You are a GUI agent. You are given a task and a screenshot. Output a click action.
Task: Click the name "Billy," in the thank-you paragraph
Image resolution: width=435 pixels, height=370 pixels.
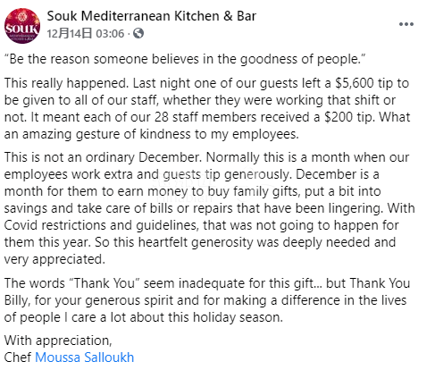click(x=17, y=300)
